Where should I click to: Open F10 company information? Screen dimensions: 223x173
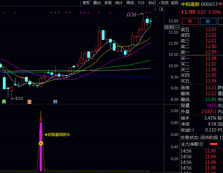point(141,3)
